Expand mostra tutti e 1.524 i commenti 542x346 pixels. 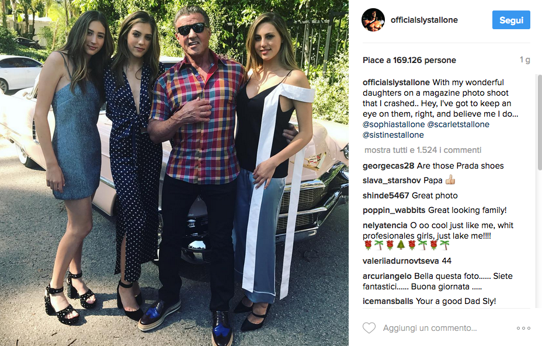point(423,150)
